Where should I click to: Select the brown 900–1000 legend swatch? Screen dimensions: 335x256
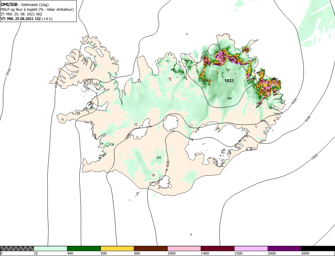(x=151, y=248)
